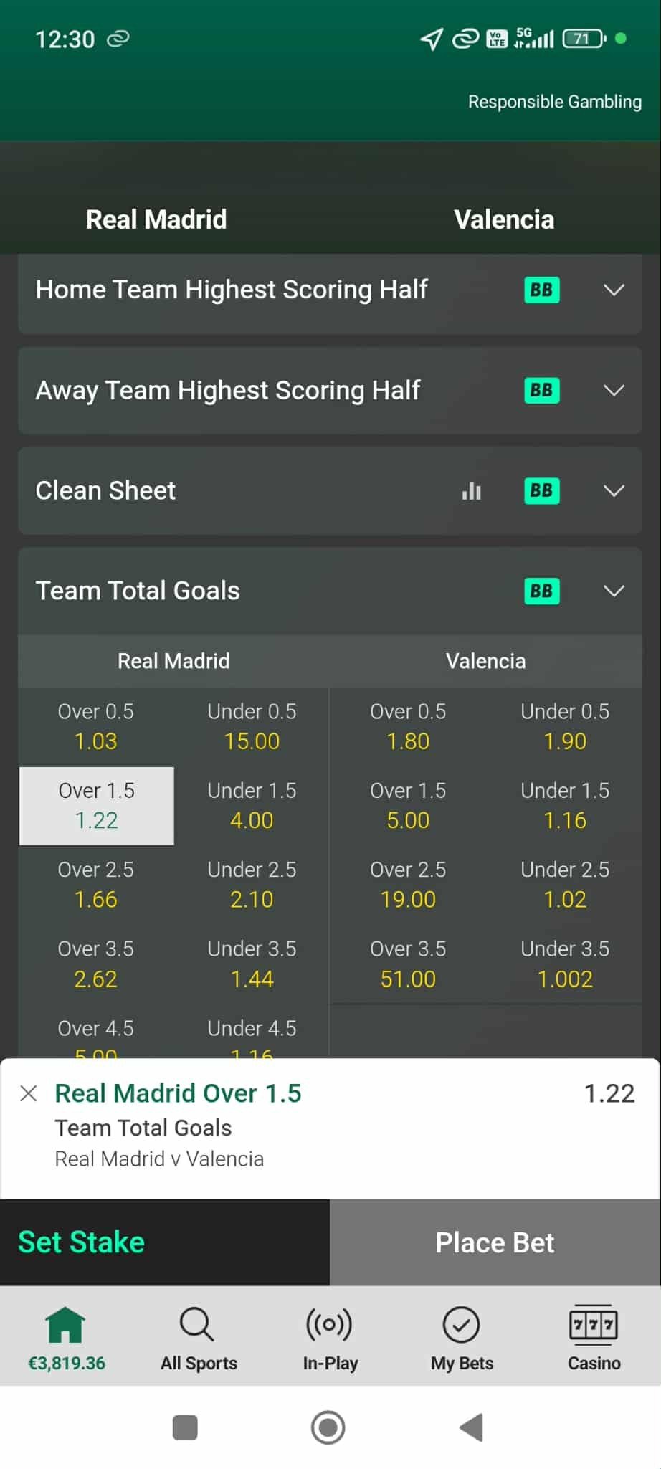Deselect Real Madrid Over 1.5 odds cell
This screenshot has width=661, height=1469.
97,806
